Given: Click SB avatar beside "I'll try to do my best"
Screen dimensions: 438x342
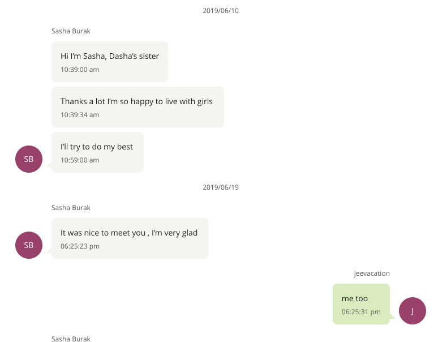Looking at the screenshot, I should [29, 159].
